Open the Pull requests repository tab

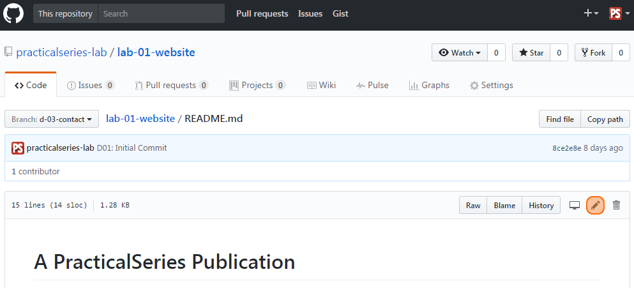click(x=172, y=85)
